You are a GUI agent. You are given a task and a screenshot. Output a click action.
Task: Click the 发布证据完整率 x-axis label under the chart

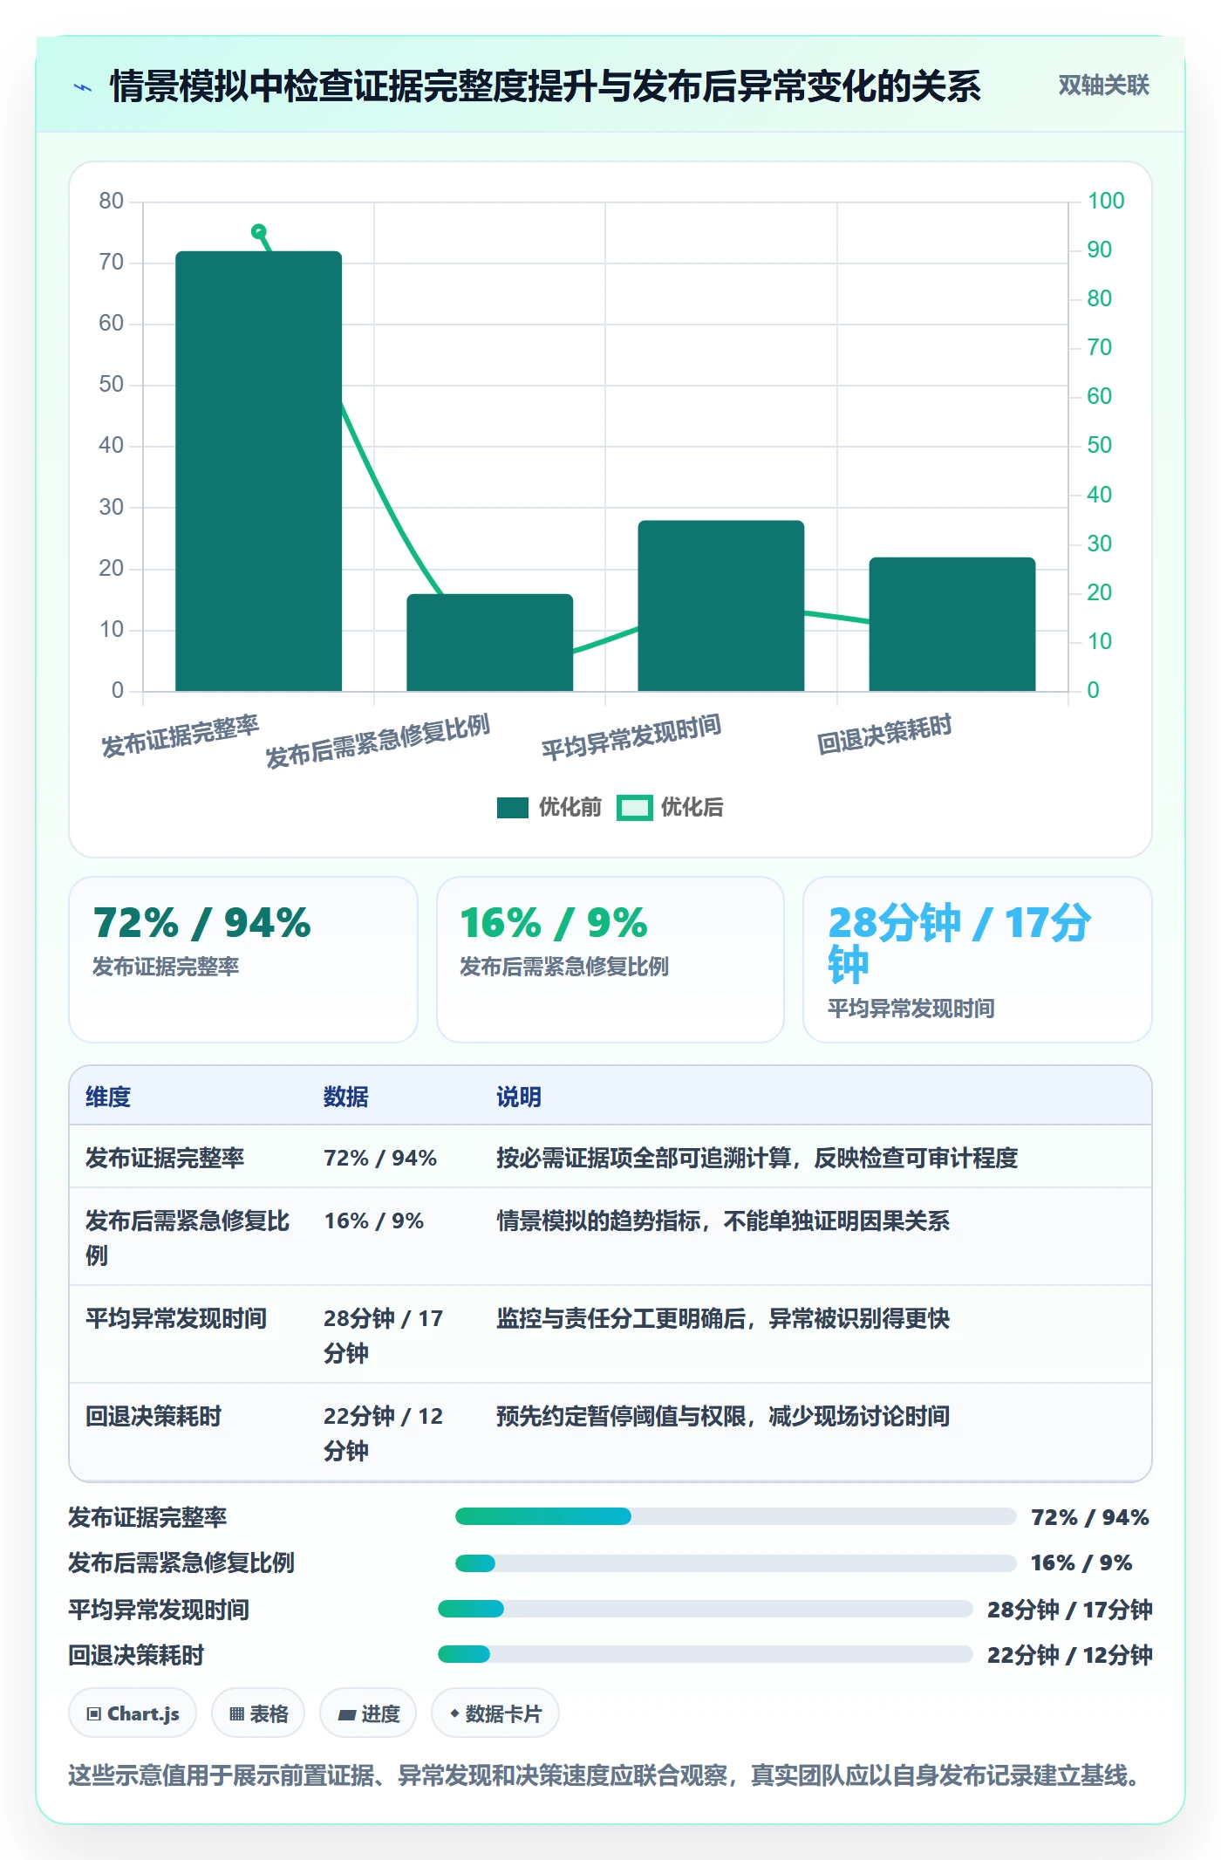click(x=181, y=736)
